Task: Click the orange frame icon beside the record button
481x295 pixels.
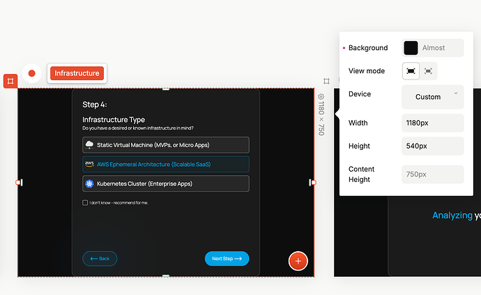Action: (x=10, y=81)
